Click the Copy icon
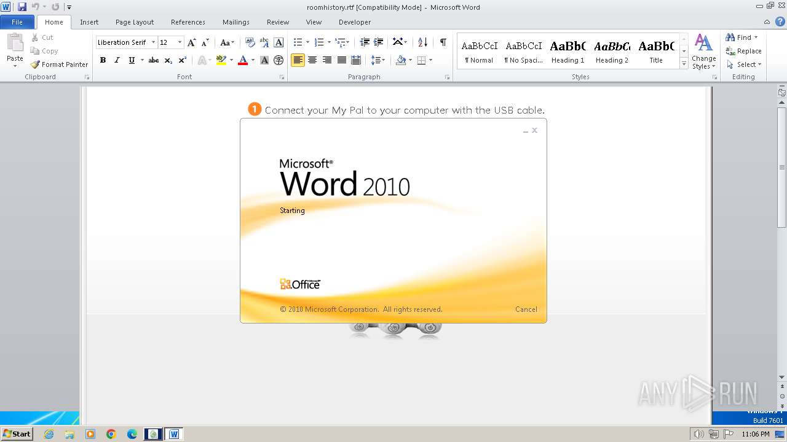Image resolution: width=787 pixels, height=442 pixels. coord(35,51)
